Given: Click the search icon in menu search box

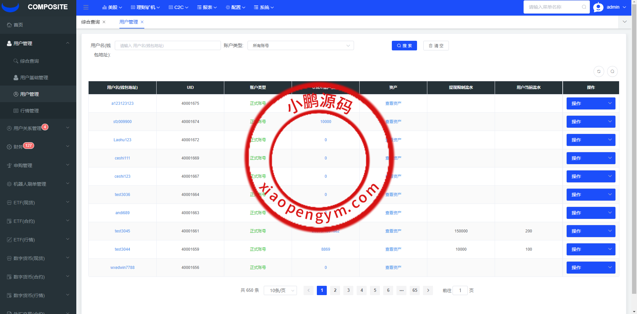Looking at the screenshot, I should 584,7.
